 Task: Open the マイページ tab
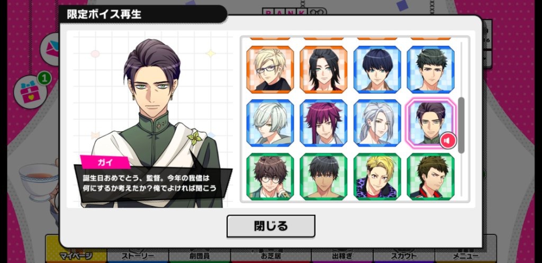point(76,256)
